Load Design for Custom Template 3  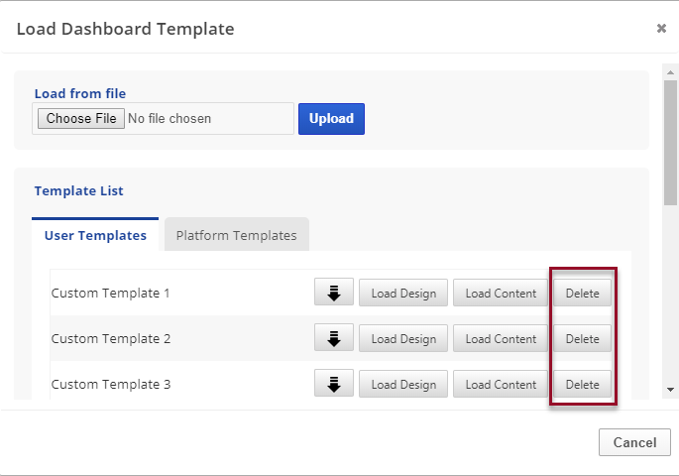point(403,385)
